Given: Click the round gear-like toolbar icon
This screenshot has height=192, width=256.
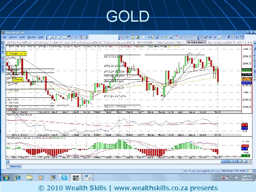Looking at the screenshot, I should (x=81, y=37).
